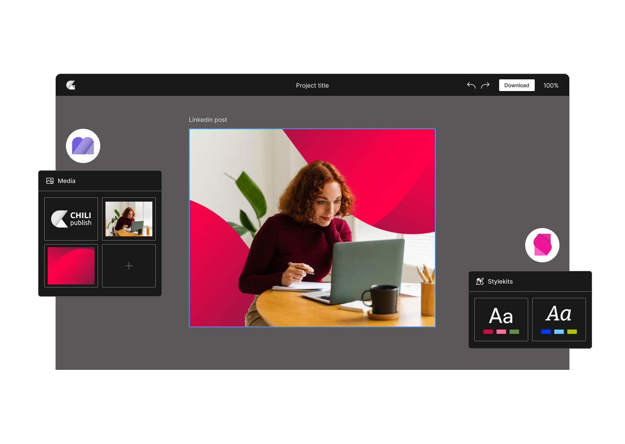This screenshot has width=625, height=444.
Task: Click the Stylekits panel icon
Action: pyautogui.click(x=480, y=281)
